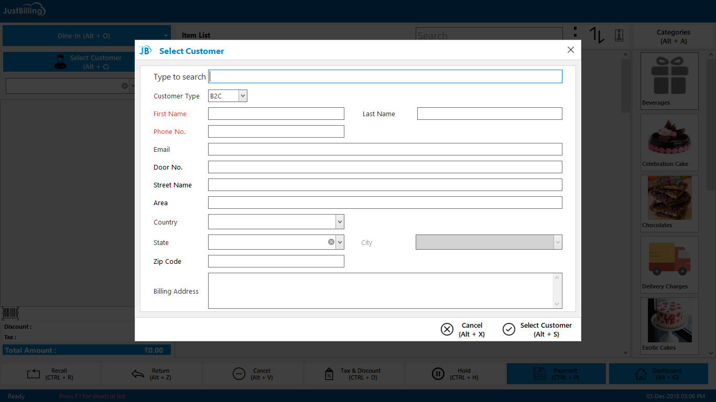Viewport: 716px width, 402px height.
Task: Click the Street Name input field
Action: [x=385, y=185]
